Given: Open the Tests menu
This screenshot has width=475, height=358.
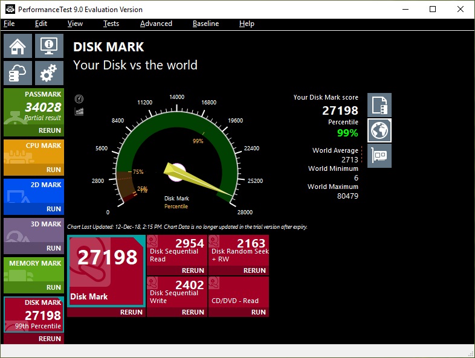Looking at the screenshot, I should 111,24.
